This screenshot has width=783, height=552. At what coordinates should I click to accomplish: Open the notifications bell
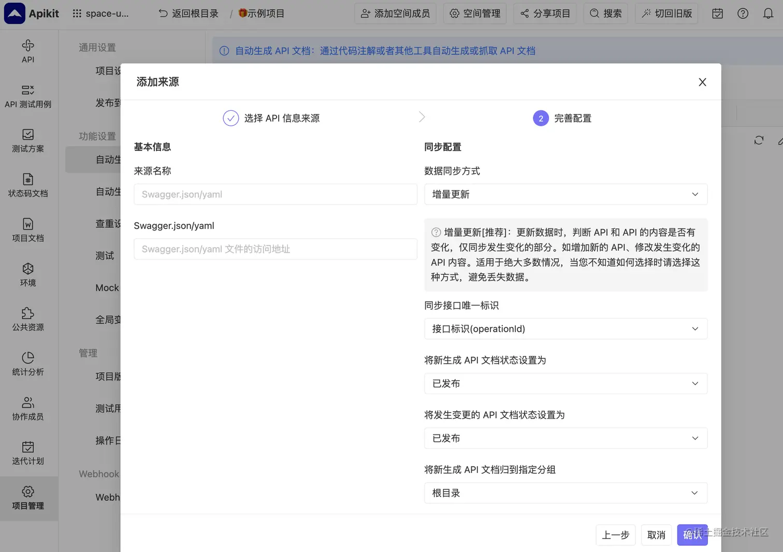[x=768, y=13]
